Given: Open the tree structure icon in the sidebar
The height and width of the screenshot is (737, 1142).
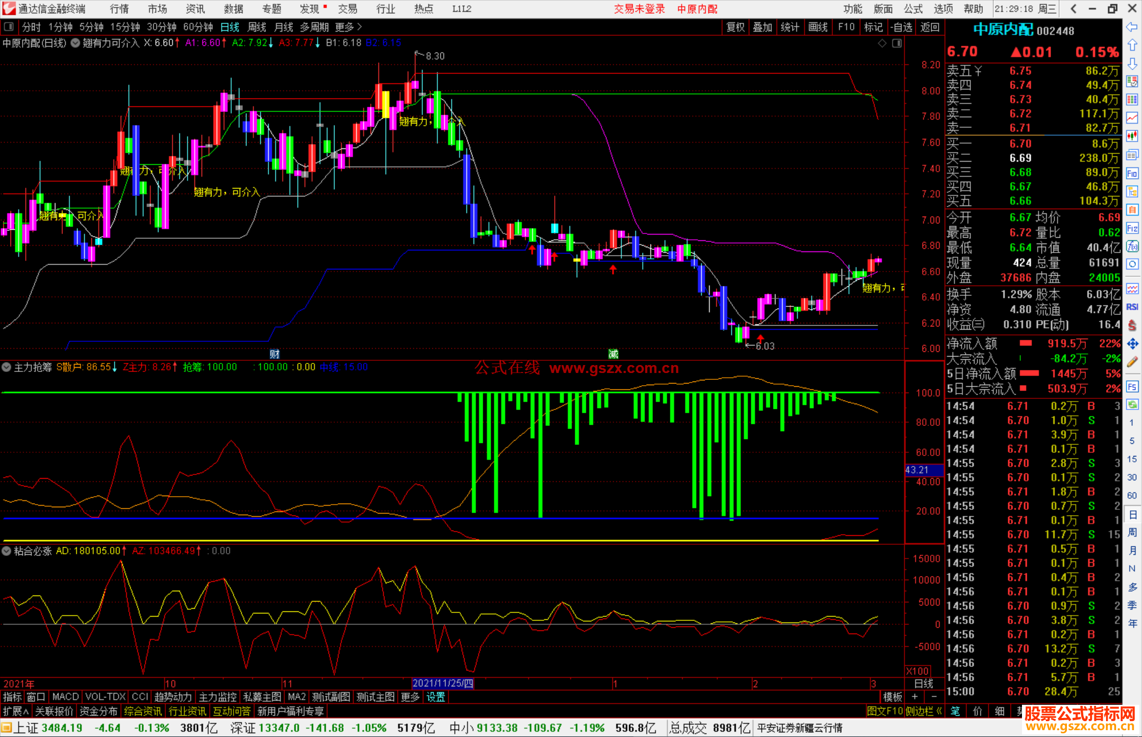Looking at the screenshot, I should 1132,191.
